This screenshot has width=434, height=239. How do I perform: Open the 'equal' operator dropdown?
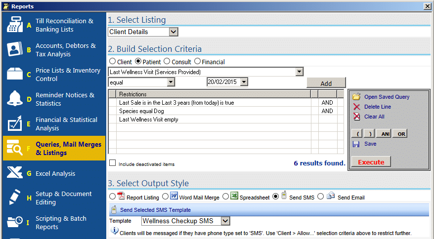tap(171, 82)
